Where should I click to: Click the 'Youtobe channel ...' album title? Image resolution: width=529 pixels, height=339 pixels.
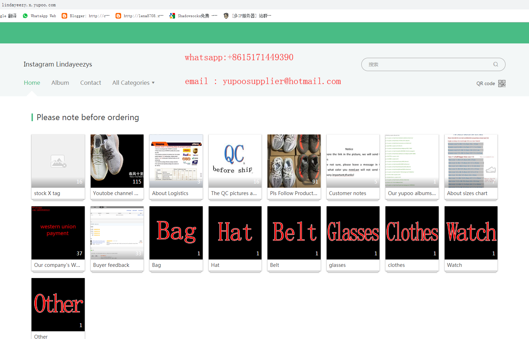[x=116, y=193]
